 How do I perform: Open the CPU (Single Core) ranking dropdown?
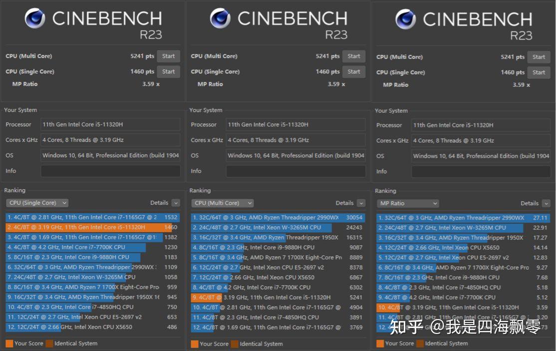click(37, 203)
